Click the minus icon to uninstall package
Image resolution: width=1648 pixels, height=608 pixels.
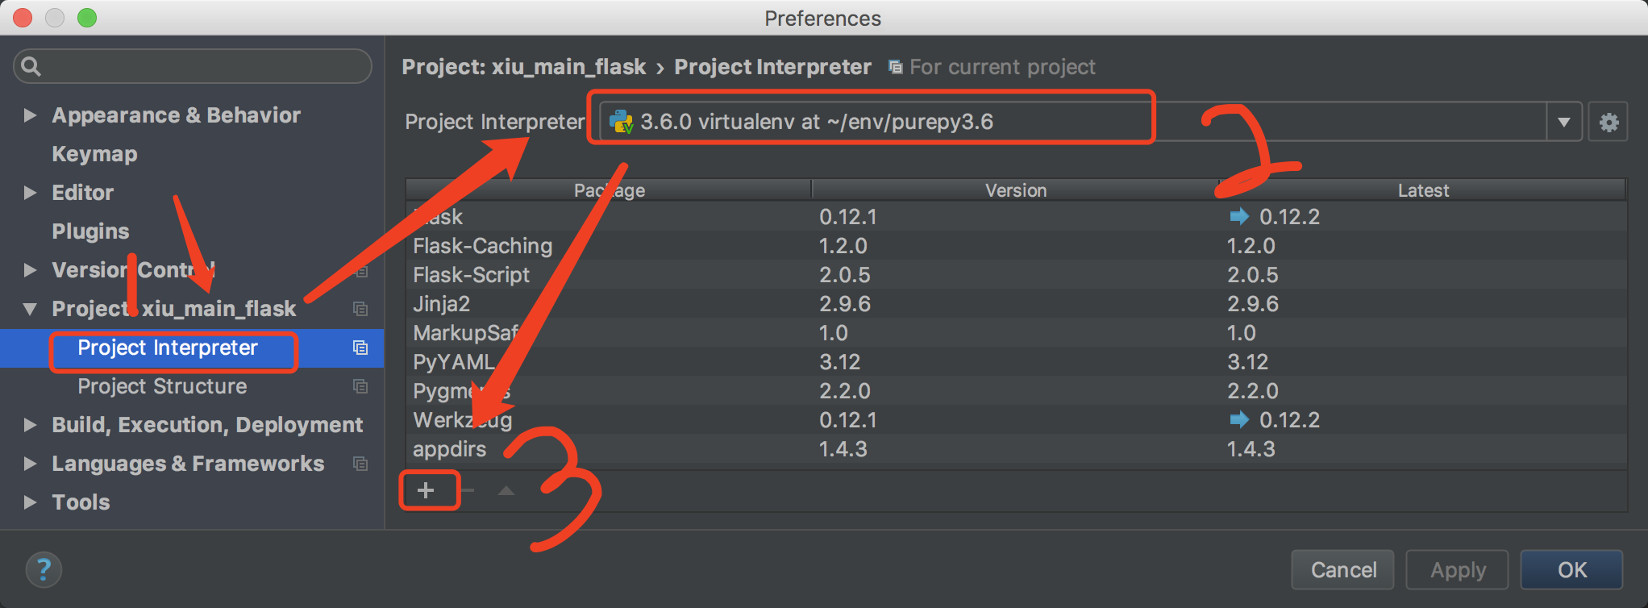point(468,490)
